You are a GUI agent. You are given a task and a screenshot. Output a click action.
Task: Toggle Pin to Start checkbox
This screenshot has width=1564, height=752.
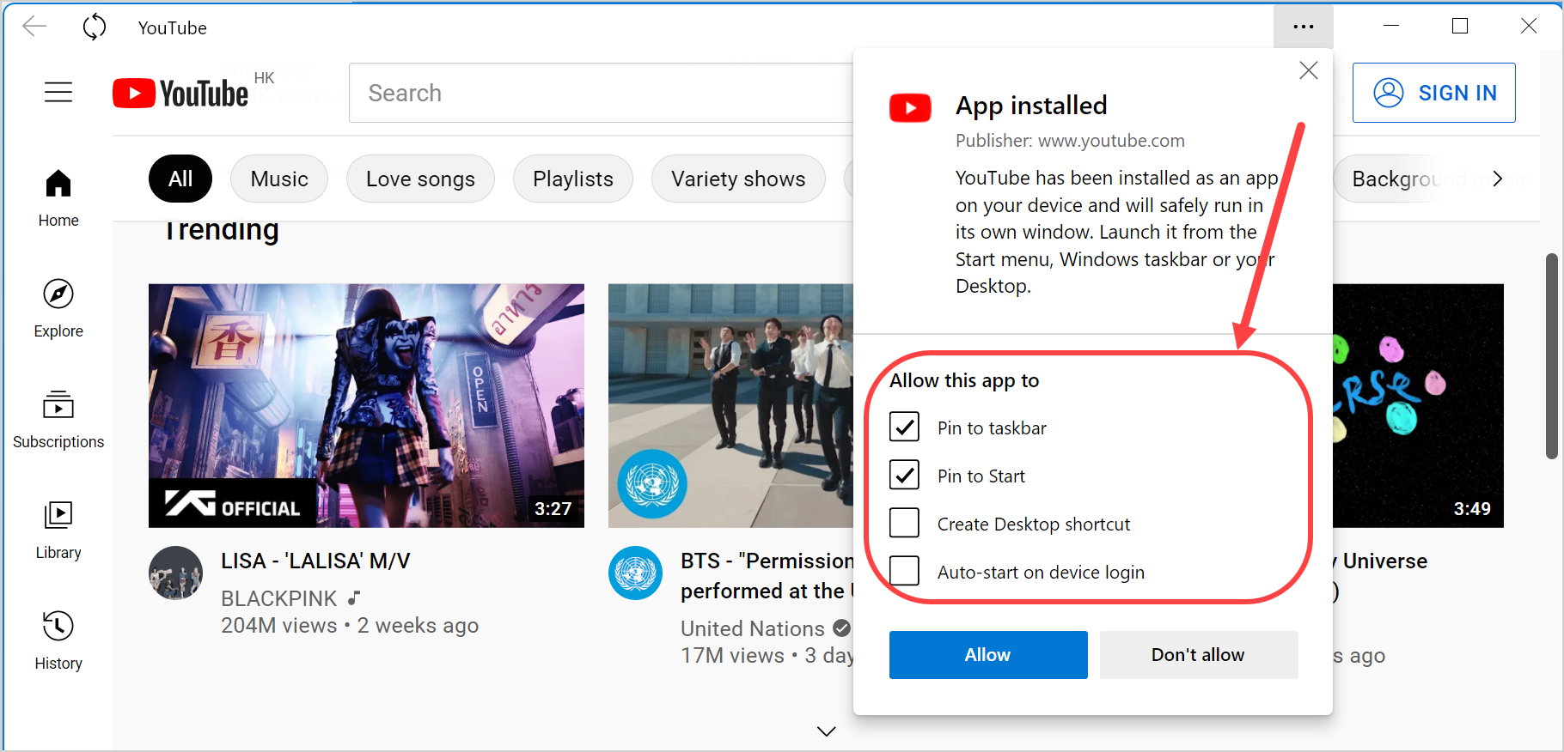pos(904,475)
